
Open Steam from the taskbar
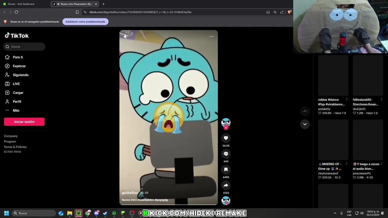[105, 213]
